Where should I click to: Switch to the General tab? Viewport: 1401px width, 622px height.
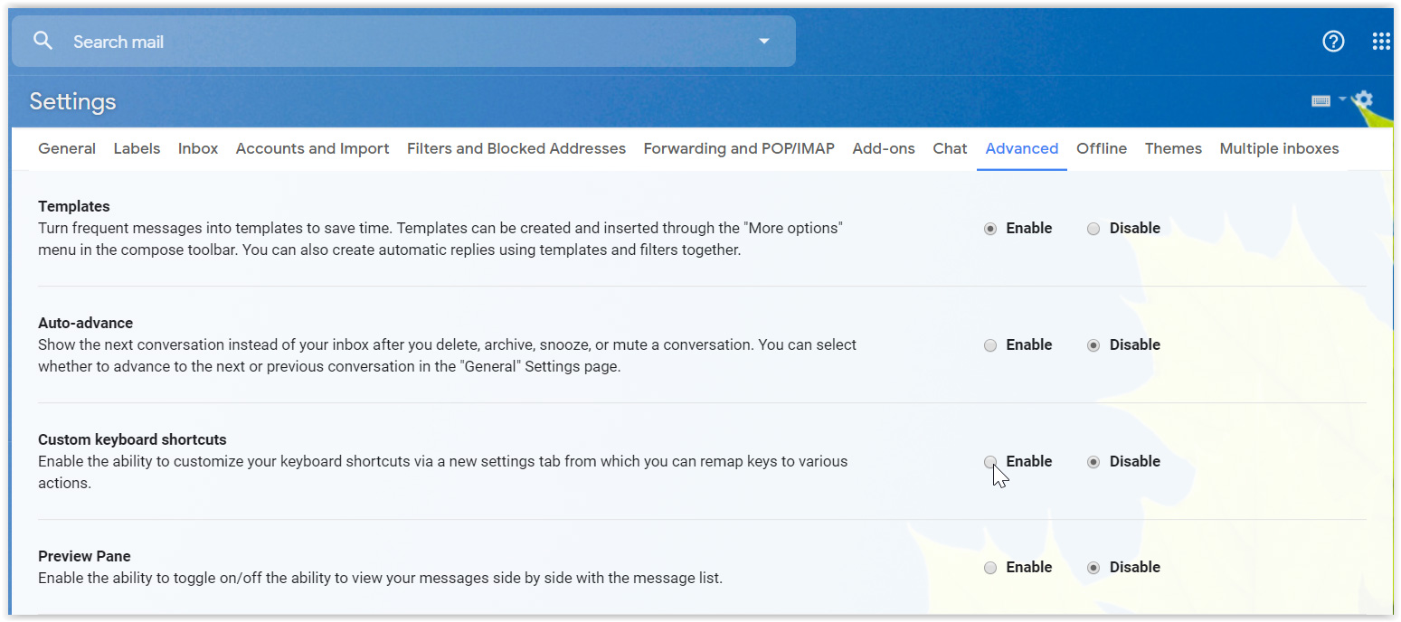(67, 148)
